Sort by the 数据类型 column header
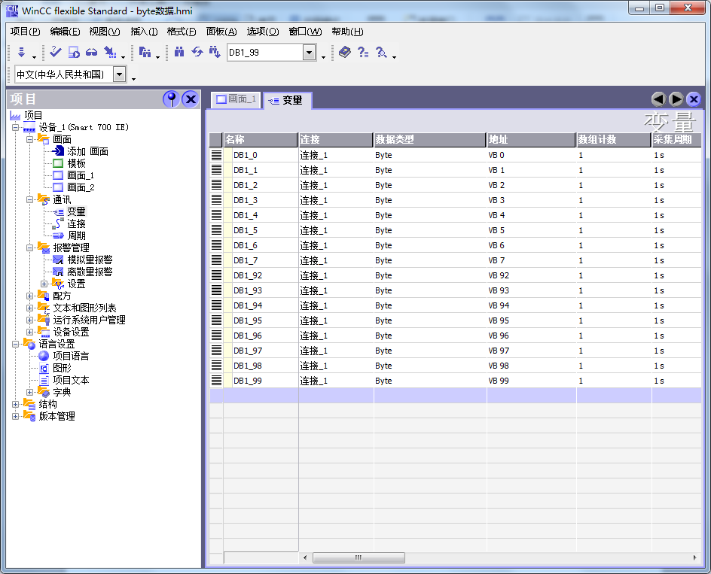The height and width of the screenshot is (574, 711). (x=429, y=139)
